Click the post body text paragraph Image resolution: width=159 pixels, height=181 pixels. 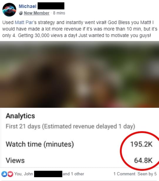coord(80,29)
